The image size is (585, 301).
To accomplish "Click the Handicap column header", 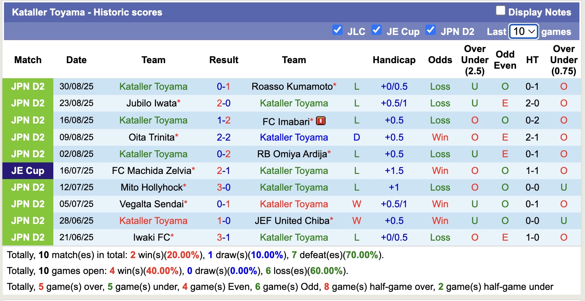I will point(394,60).
